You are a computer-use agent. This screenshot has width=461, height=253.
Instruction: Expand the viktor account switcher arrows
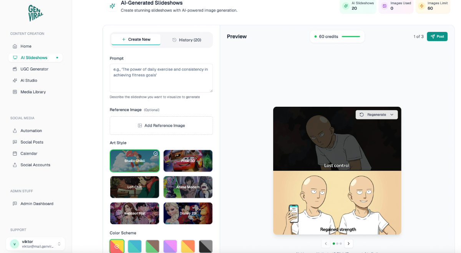pos(59,244)
